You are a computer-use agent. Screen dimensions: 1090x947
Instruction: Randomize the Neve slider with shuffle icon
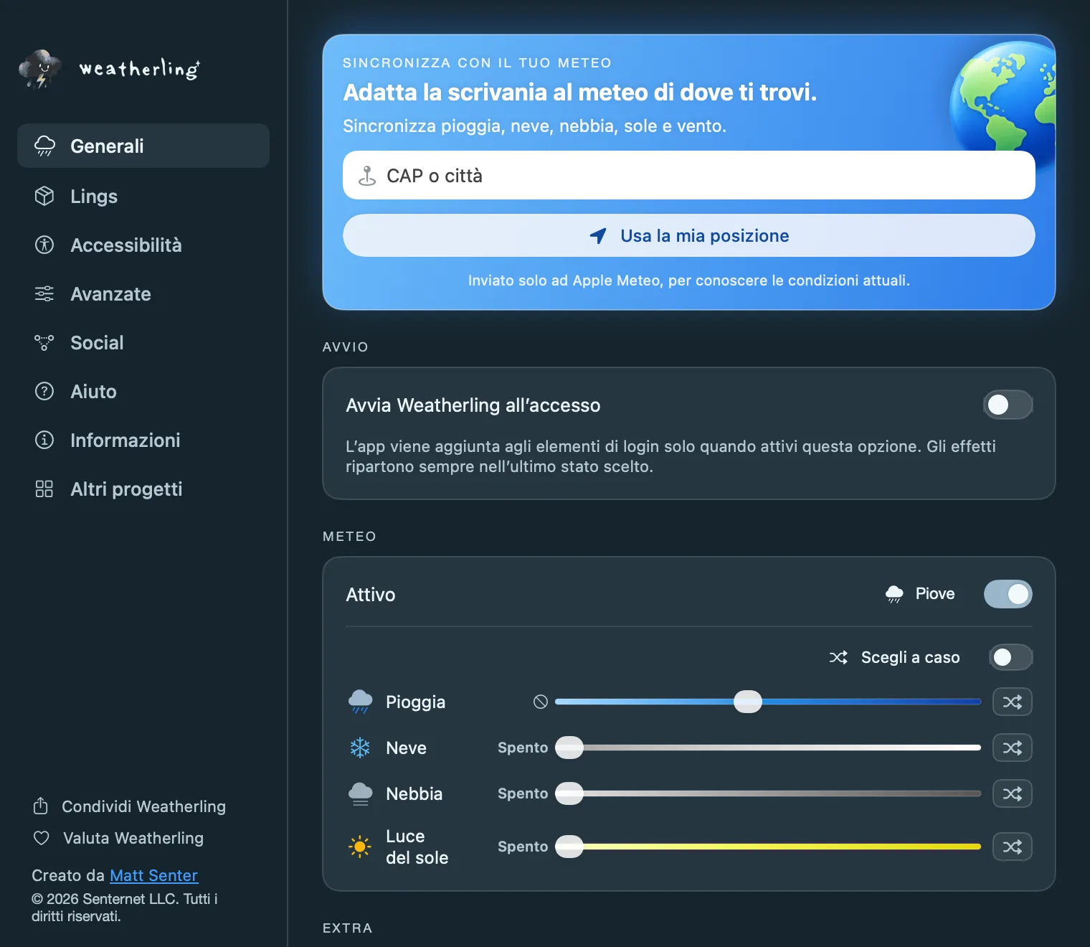coord(1012,748)
